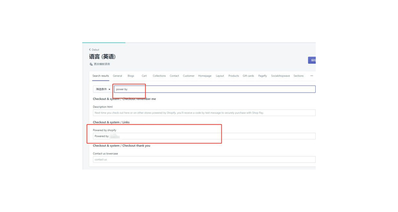This screenshot has height=212, width=398.
Task: Expand the filter conditions dropdown
Action: click(x=103, y=89)
